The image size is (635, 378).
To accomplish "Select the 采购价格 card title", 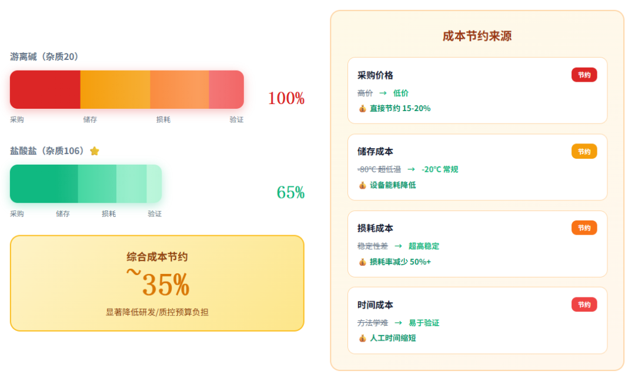I will coord(375,75).
